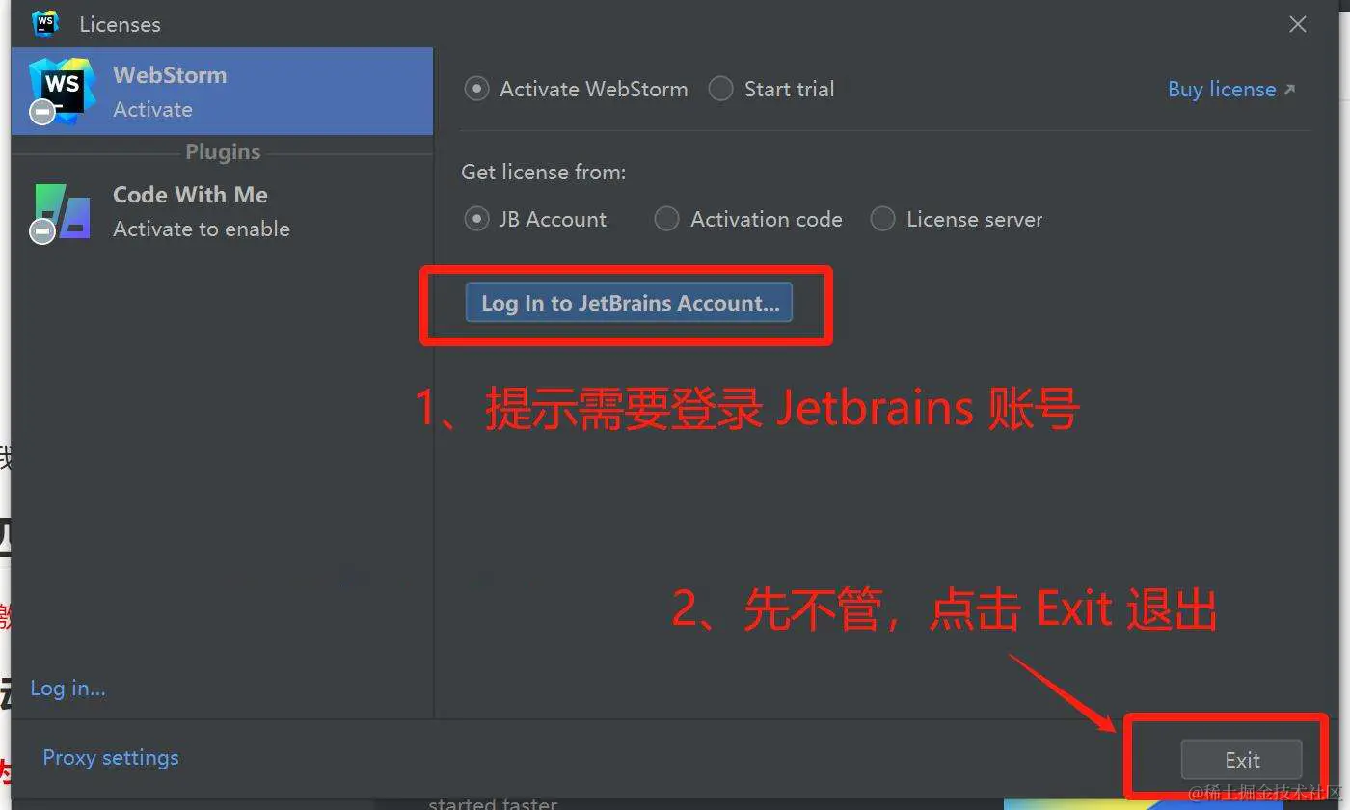This screenshot has height=810, width=1350.
Task: Click the external arrow beside Buy license
Action: pos(1290,90)
